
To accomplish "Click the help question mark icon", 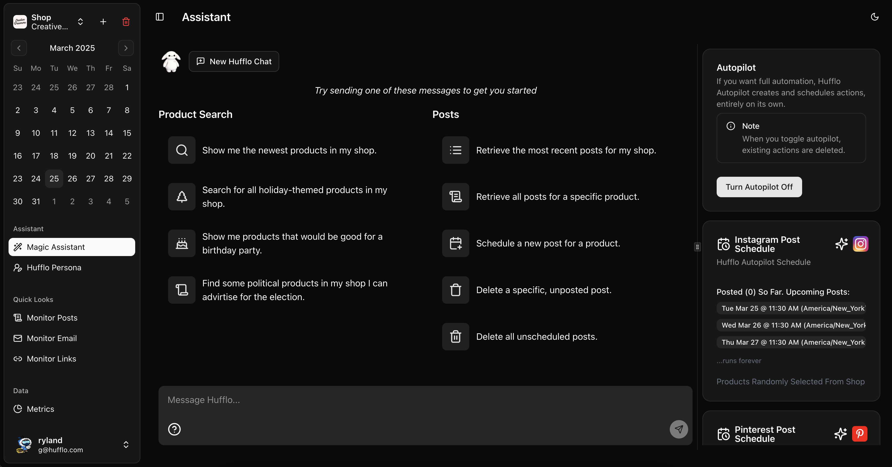I will click(x=174, y=429).
